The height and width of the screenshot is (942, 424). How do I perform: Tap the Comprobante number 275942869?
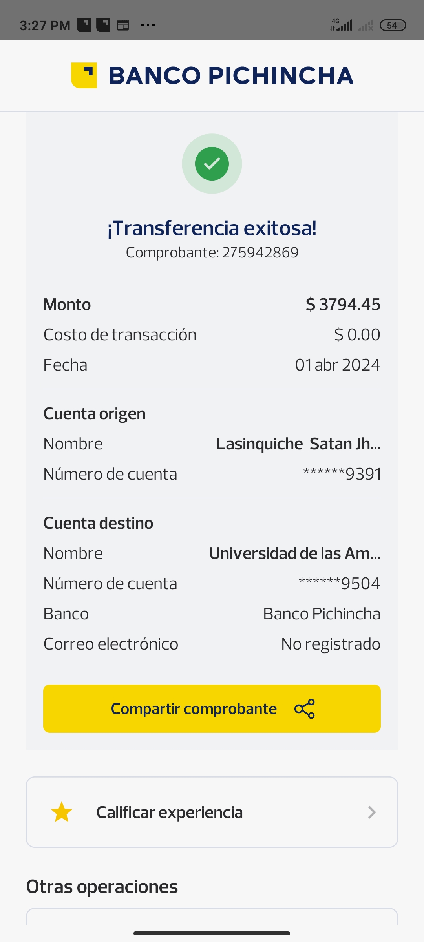pyautogui.click(x=260, y=252)
